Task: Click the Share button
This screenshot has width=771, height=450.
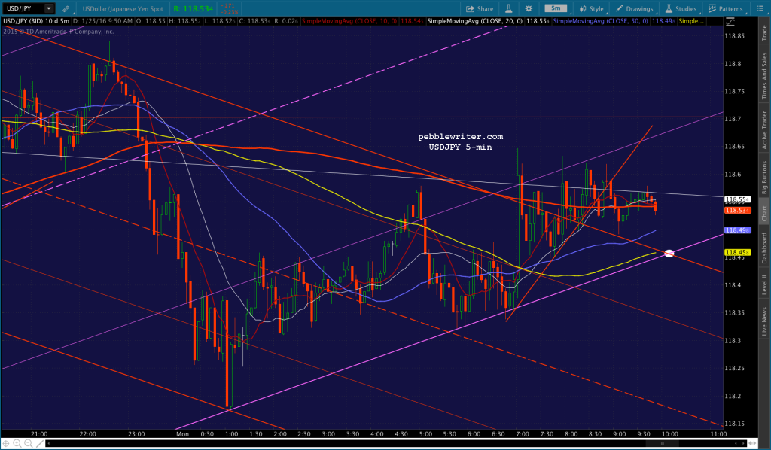Action: click(480, 8)
